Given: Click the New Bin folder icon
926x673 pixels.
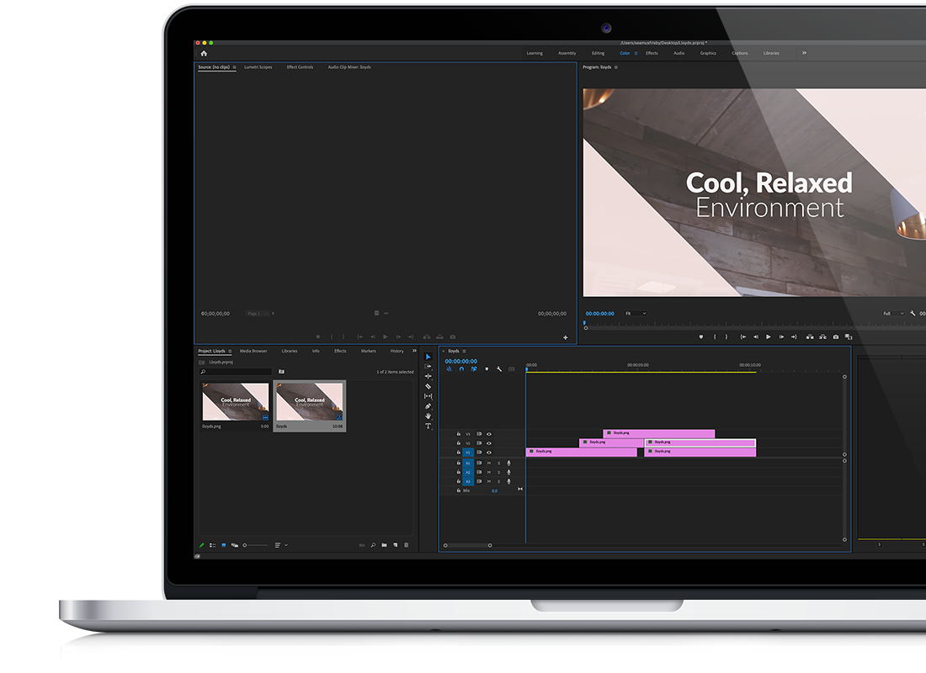Looking at the screenshot, I should point(384,545).
